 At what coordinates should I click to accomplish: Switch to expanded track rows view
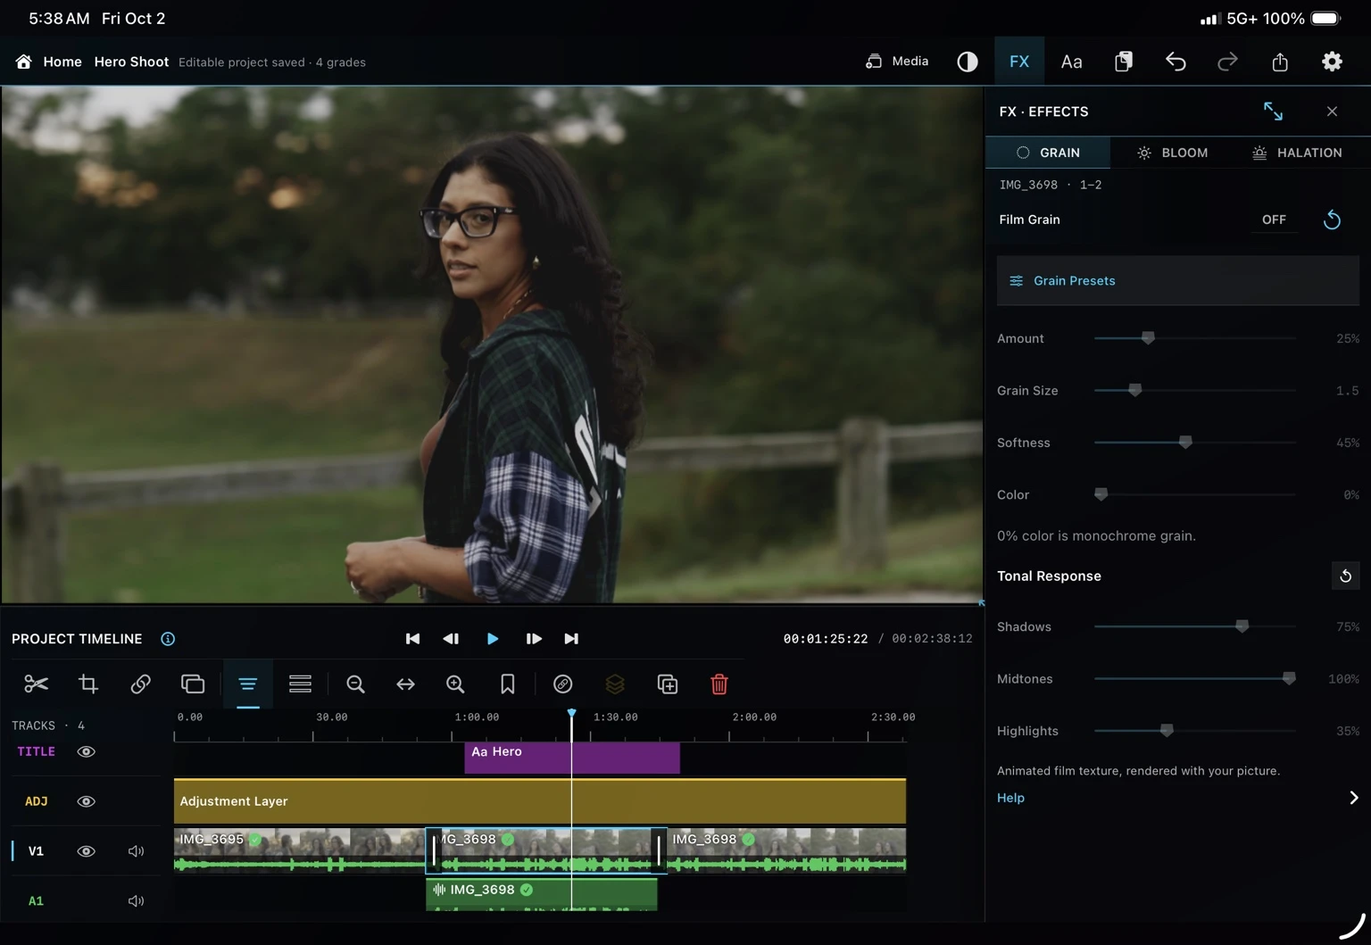(300, 684)
